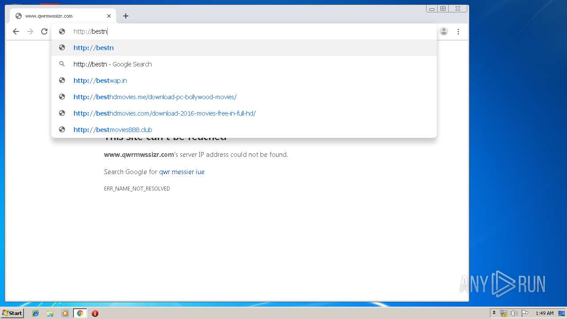Image resolution: width=567 pixels, height=319 pixels.
Task: Select the www.qwrmwssizr.com tab
Action: pos(63,16)
